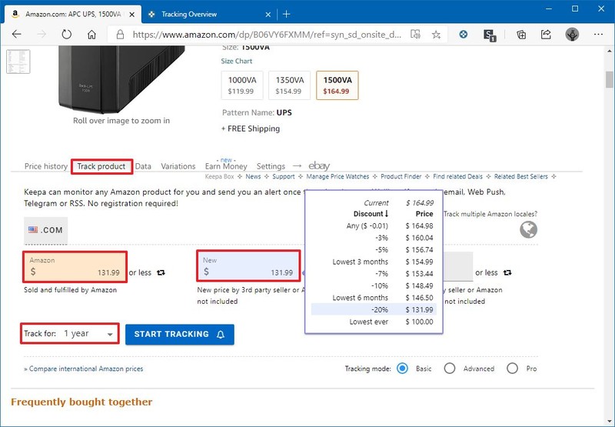
Task: Switch to Price history tab
Action: (x=46, y=166)
